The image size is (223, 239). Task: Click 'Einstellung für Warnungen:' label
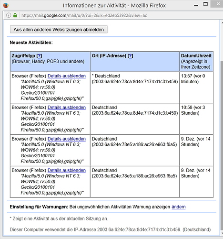[39, 207]
